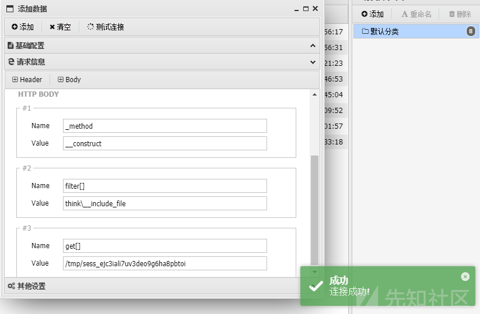Click the __construct value field

[x=164, y=143]
